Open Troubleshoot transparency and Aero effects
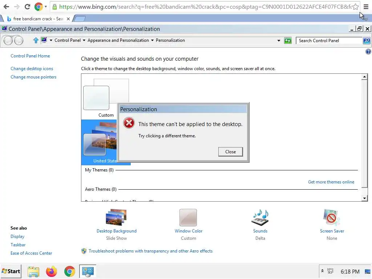372x279 pixels. point(150,251)
